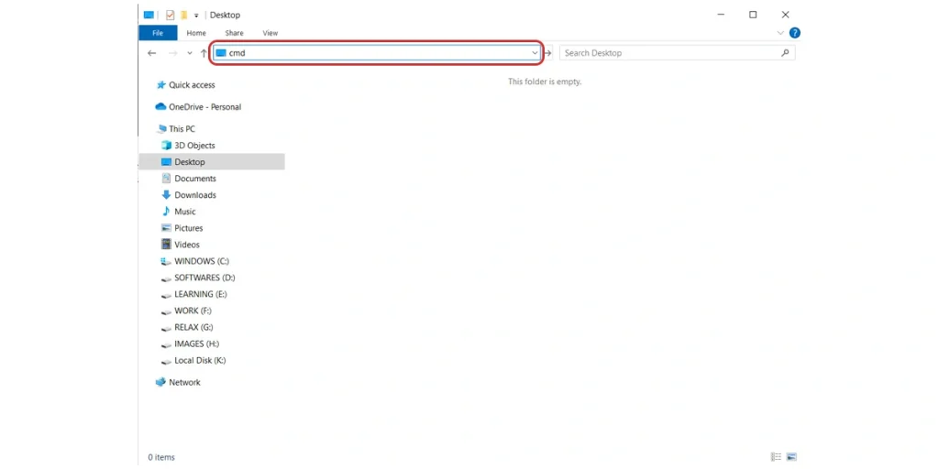The image size is (939, 469).
Task: Click the search magnifier icon
Action: pos(785,52)
